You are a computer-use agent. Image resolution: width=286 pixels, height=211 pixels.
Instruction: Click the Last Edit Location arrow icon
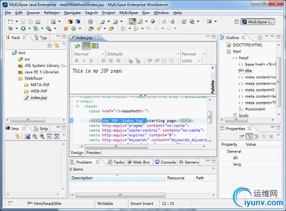tap(149, 28)
